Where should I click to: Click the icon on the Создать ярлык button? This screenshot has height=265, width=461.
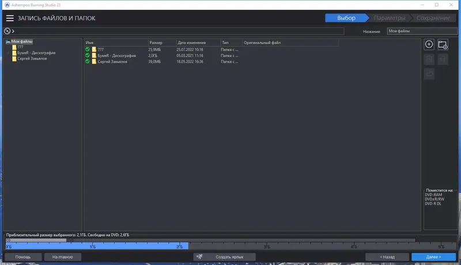199,257
